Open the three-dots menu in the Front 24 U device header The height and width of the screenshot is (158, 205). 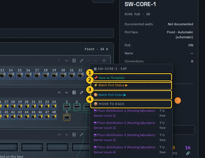click(89, 60)
